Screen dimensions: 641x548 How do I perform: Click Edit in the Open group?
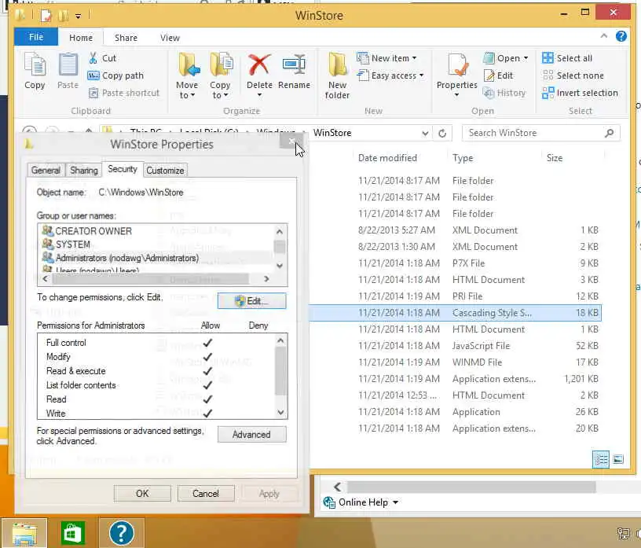tap(499, 75)
